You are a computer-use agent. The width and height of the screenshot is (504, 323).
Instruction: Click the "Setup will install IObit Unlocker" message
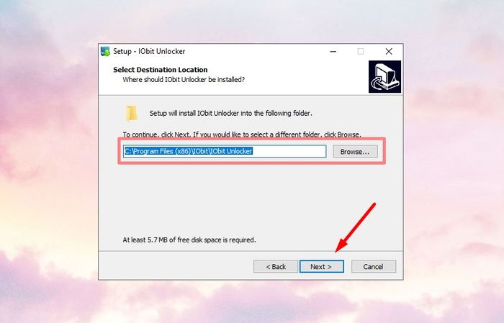pos(231,114)
